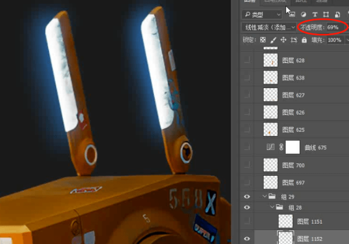Select the white mask of 曲线 675
Image resolution: width=349 pixels, height=244 pixels.
(292, 147)
